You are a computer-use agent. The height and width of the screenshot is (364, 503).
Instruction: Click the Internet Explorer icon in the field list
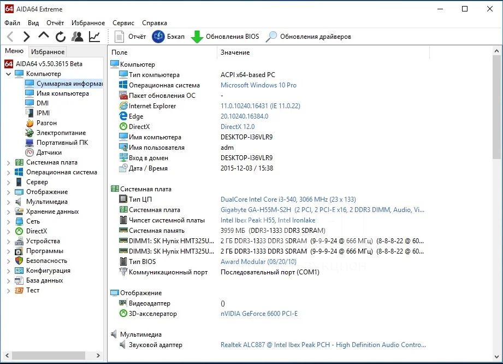(123, 105)
